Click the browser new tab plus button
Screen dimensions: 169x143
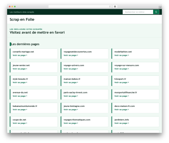[x=160, y=7]
